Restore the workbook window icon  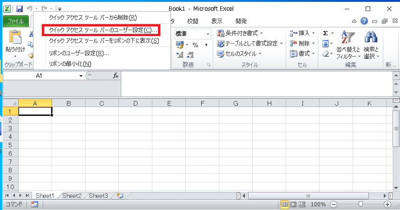pos(385,21)
